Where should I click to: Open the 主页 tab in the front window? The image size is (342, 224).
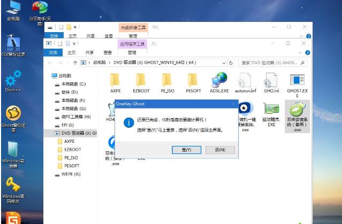coord(72,52)
